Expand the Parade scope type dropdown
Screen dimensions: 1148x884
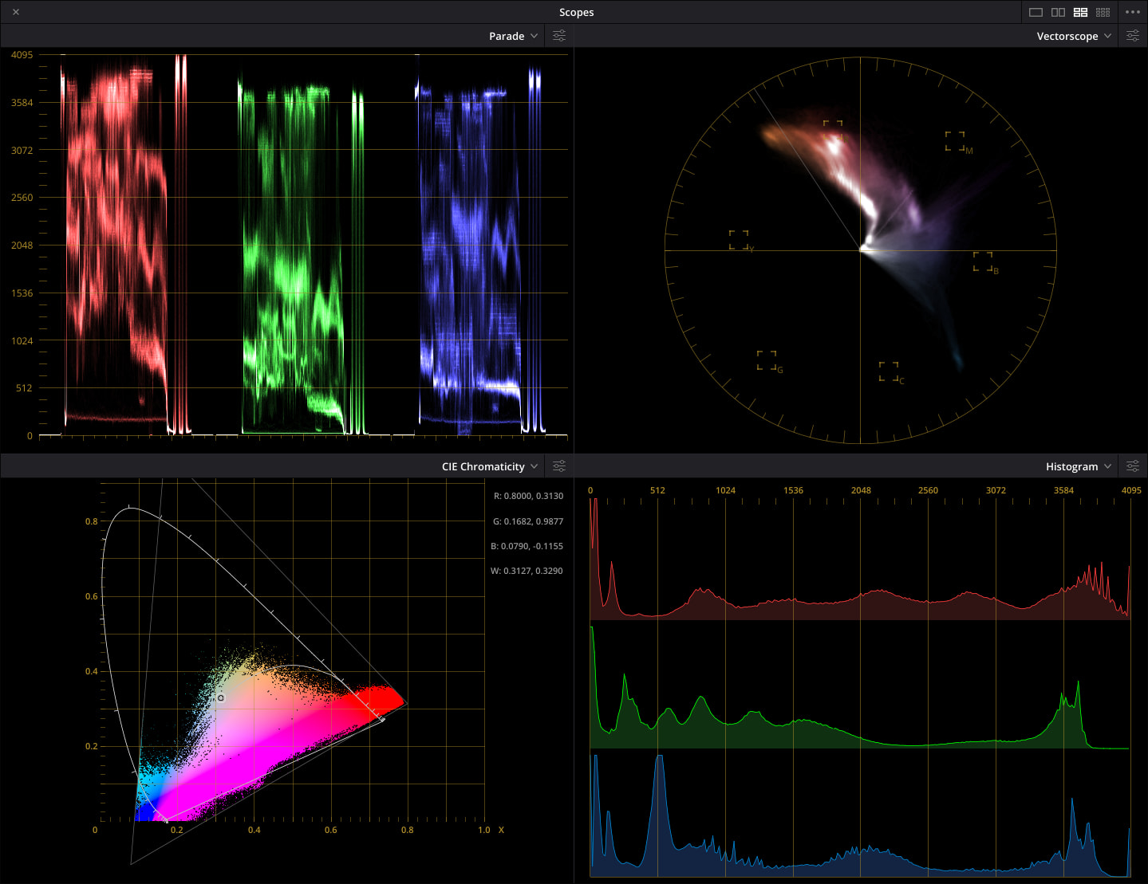(513, 36)
